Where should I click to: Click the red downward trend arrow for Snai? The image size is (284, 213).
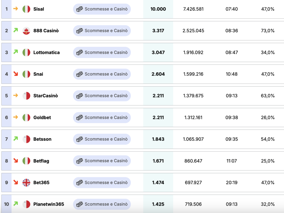[15, 74]
